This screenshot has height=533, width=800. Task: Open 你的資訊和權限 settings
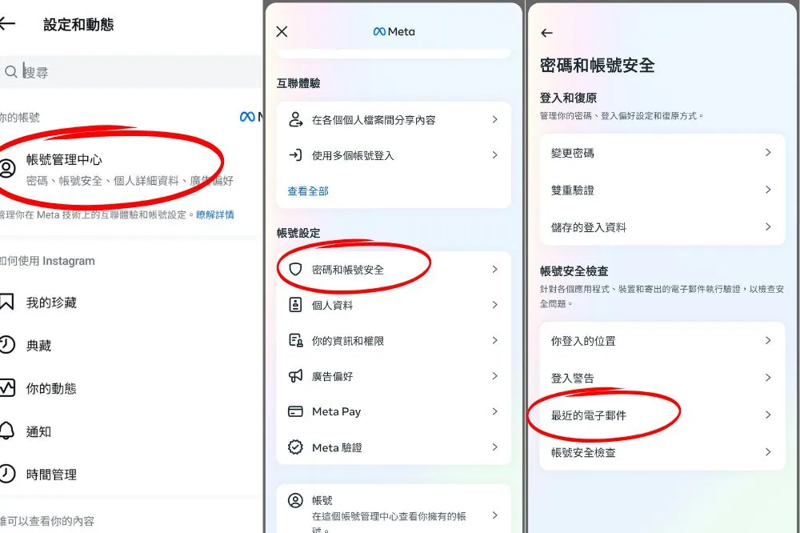(x=394, y=341)
